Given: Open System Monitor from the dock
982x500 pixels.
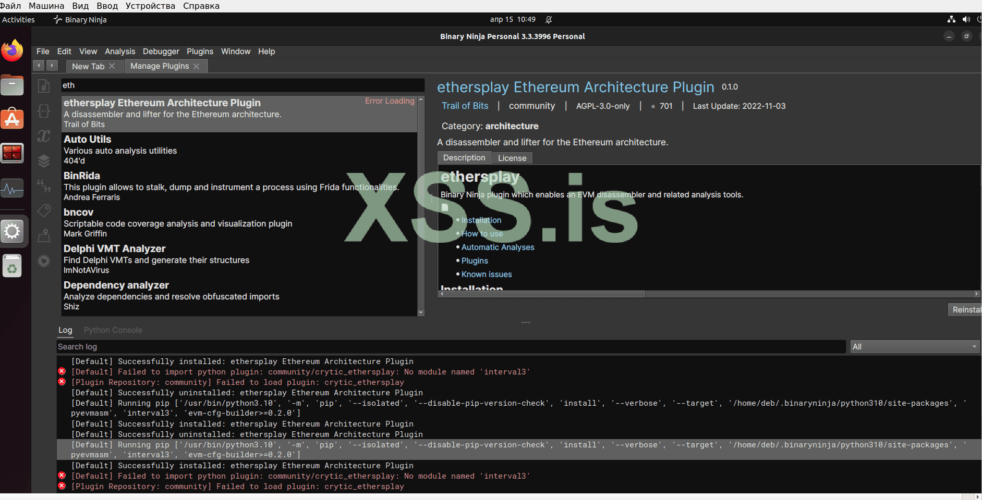Looking at the screenshot, I should tap(12, 187).
